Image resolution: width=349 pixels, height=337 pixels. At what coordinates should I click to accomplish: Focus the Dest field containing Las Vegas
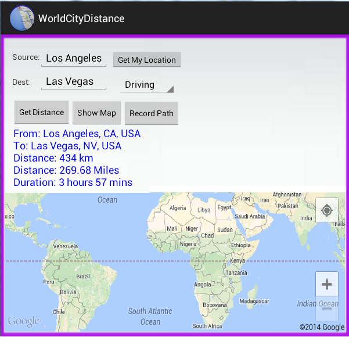(74, 82)
